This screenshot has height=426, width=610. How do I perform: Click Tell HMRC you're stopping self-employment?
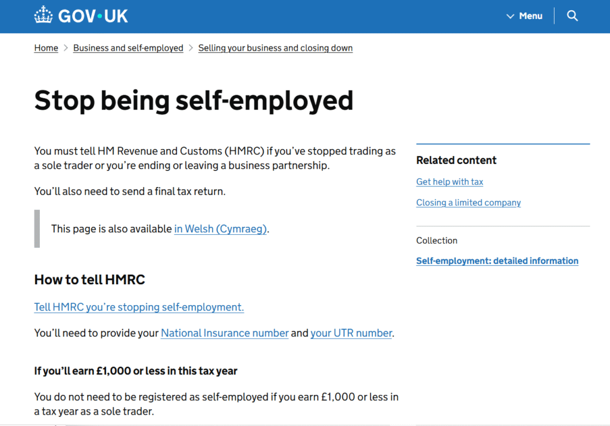click(138, 307)
